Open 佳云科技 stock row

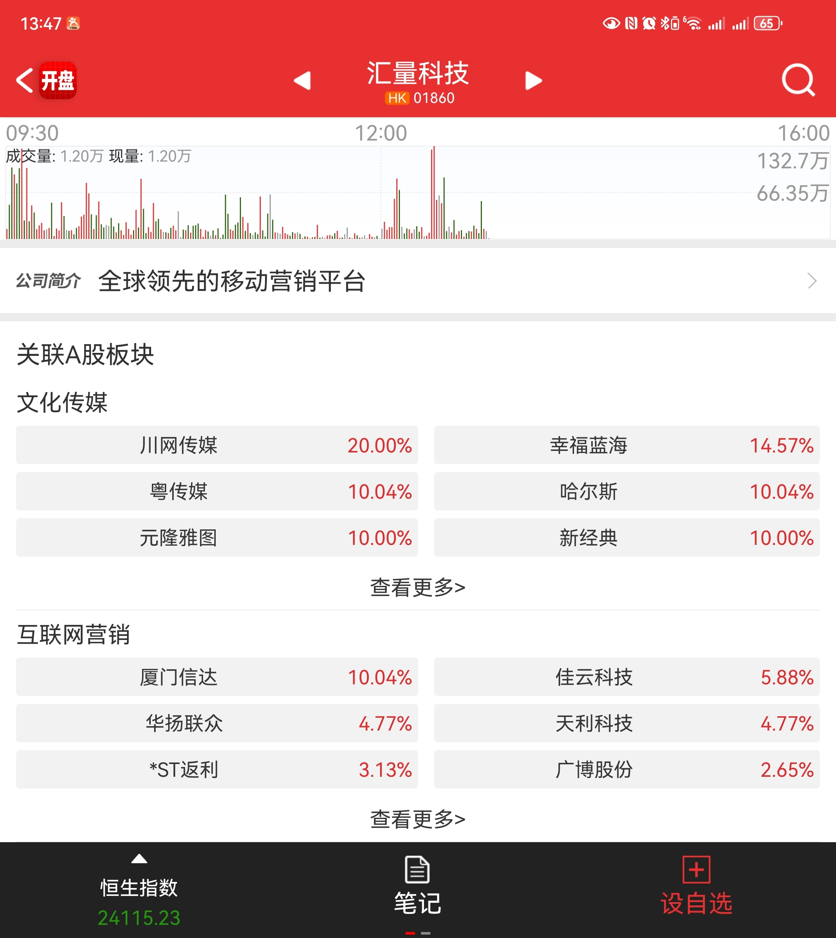pos(627,677)
